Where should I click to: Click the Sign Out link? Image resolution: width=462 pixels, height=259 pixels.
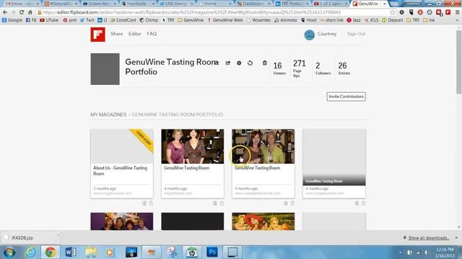[356, 34]
